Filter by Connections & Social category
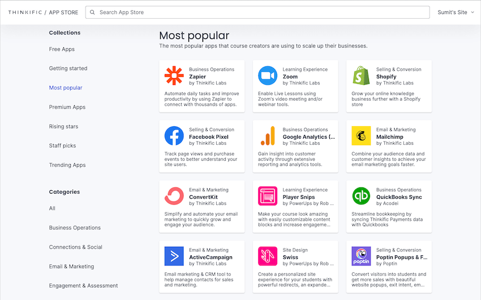This screenshot has width=481, height=300. (75, 247)
